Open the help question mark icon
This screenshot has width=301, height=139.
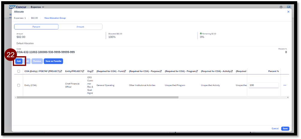pyautogui.click(x=281, y=7)
